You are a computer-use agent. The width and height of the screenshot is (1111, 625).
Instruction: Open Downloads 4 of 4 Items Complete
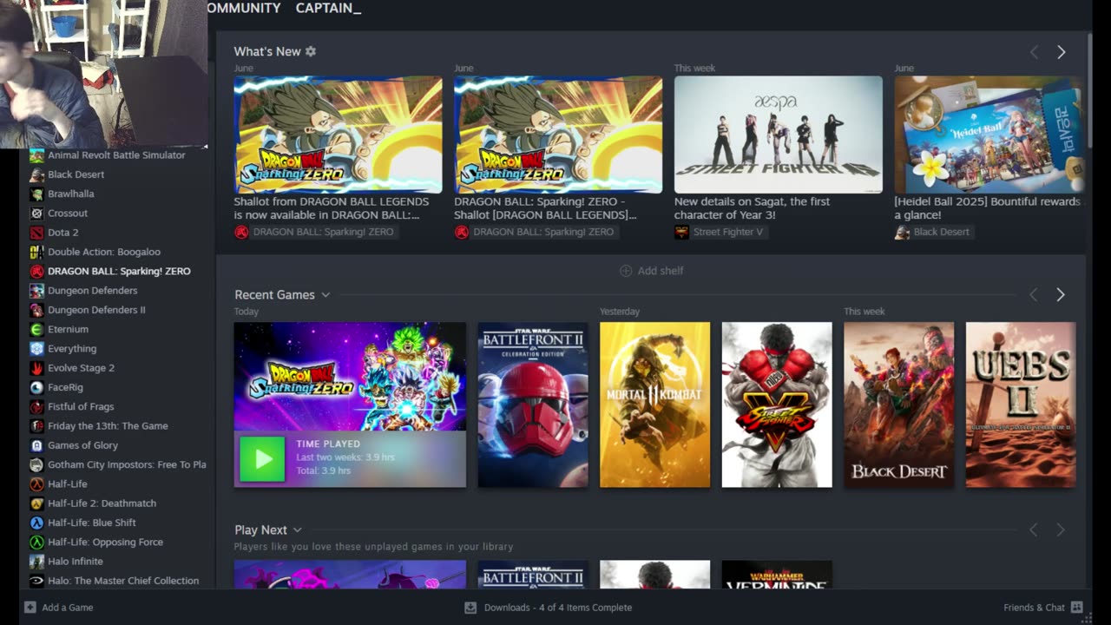click(x=558, y=608)
